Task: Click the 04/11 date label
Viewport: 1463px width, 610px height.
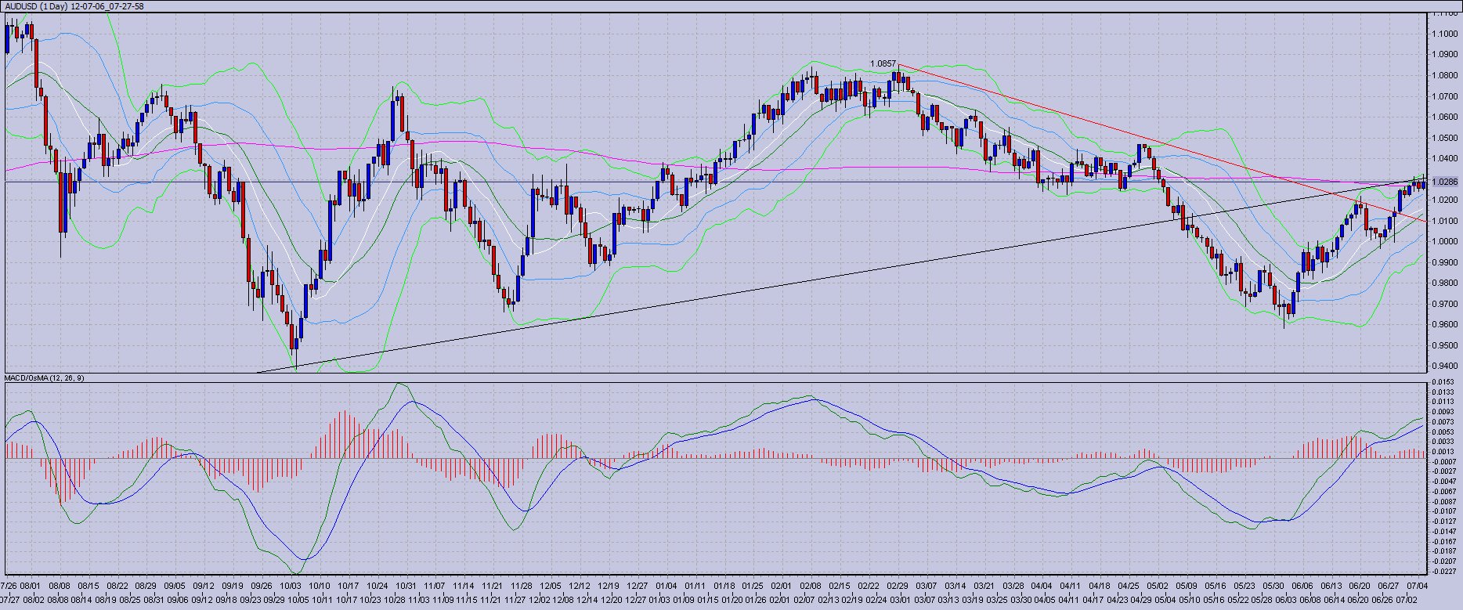Action: click(x=1071, y=586)
